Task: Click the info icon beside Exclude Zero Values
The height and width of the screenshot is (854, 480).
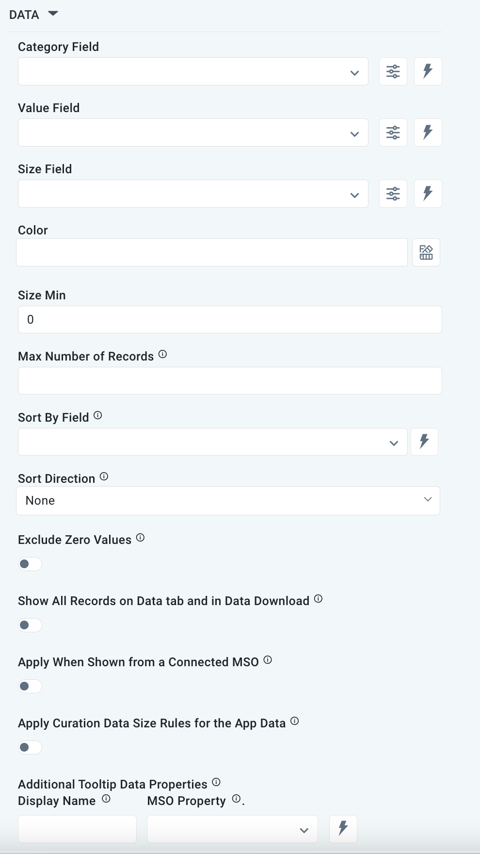Action: 140,538
